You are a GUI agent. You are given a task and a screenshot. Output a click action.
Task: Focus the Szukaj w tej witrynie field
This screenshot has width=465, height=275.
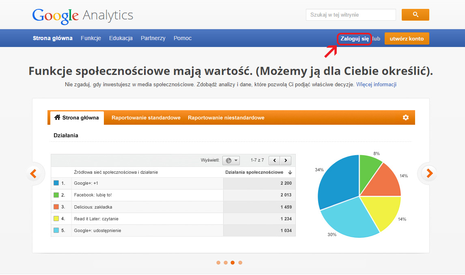pyautogui.click(x=351, y=15)
